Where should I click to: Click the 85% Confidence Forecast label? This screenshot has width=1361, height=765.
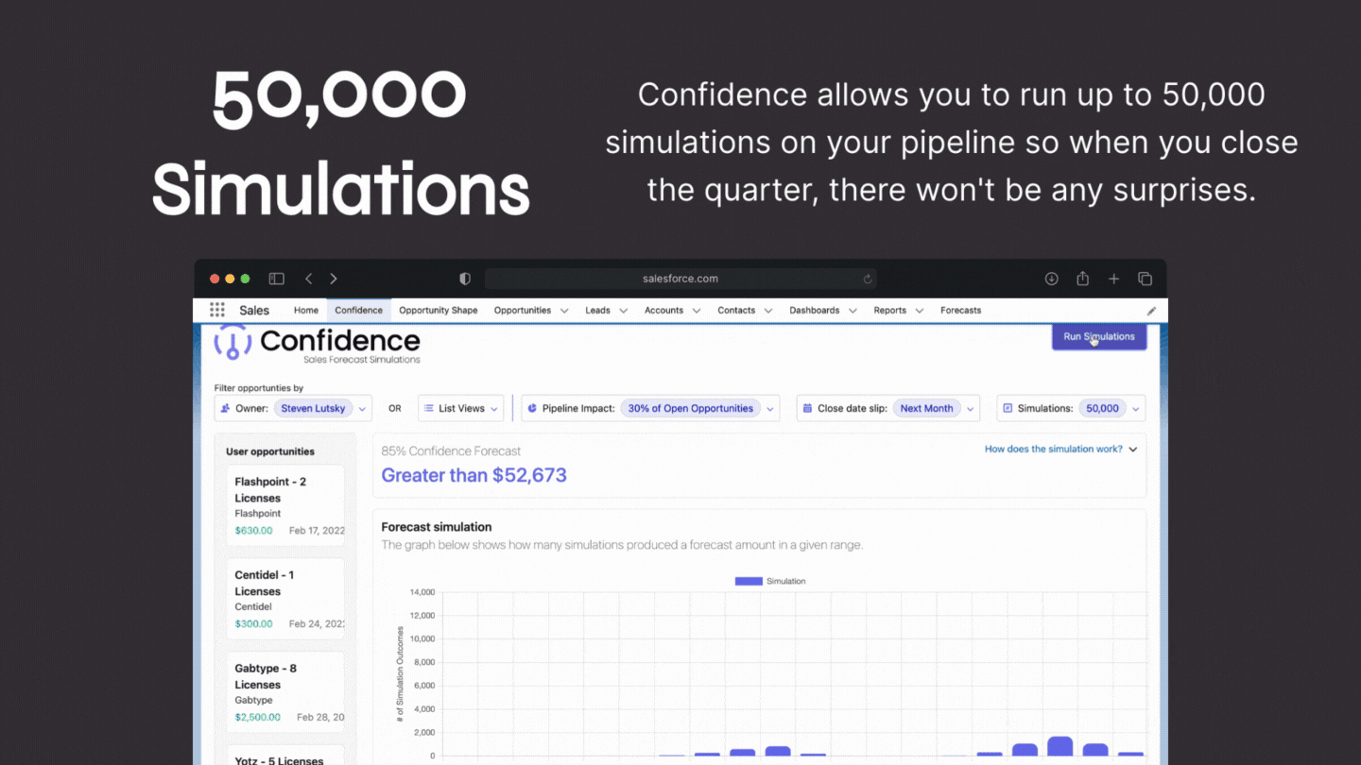tap(451, 451)
